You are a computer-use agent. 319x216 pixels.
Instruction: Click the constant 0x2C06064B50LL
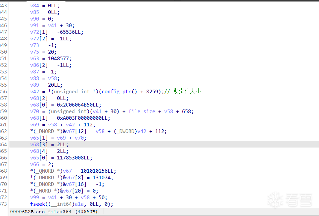(x=77, y=105)
